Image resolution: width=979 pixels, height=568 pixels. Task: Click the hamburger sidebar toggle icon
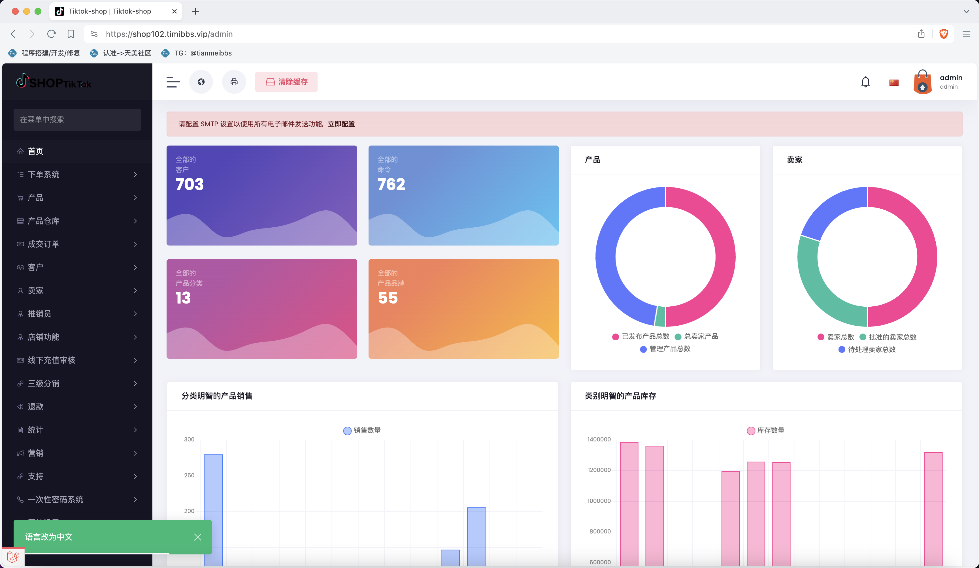(x=173, y=82)
